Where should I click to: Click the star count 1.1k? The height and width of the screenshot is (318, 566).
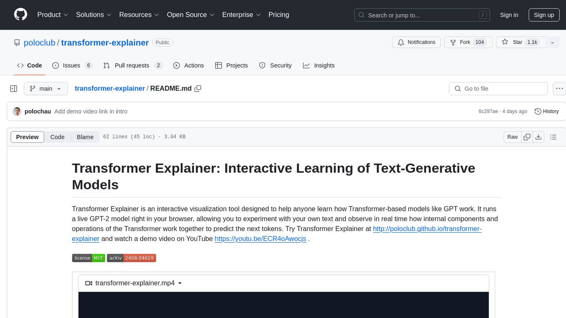[532, 42]
